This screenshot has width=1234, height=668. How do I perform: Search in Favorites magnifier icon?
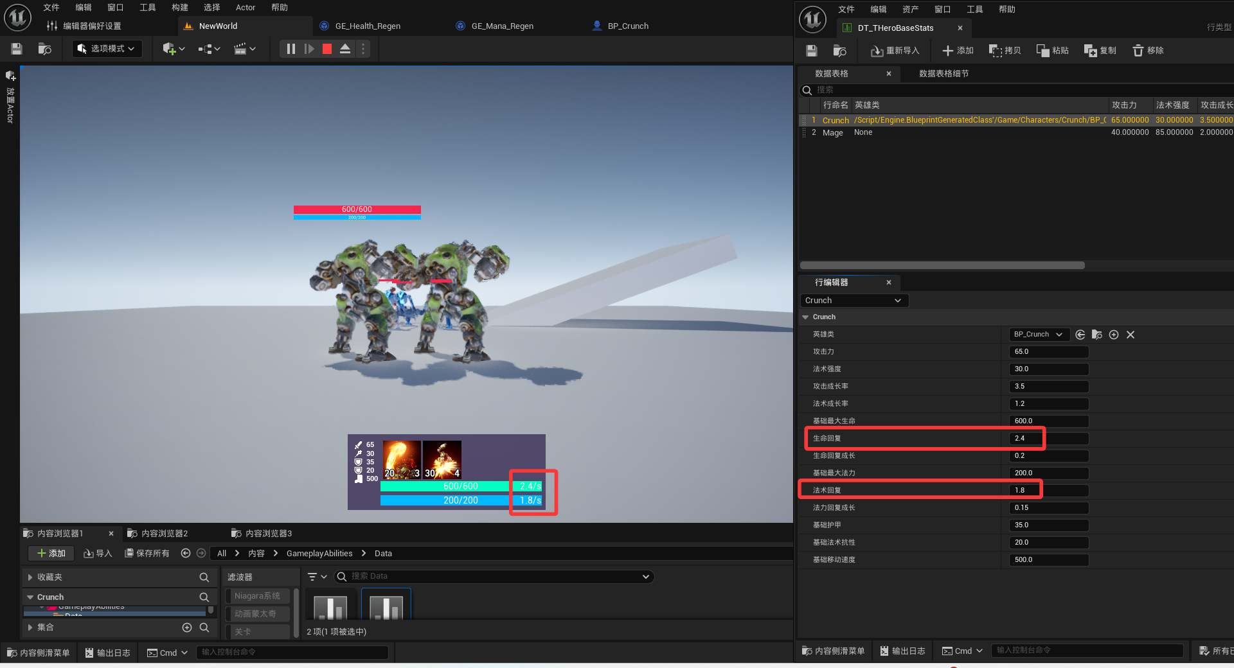click(204, 577)
